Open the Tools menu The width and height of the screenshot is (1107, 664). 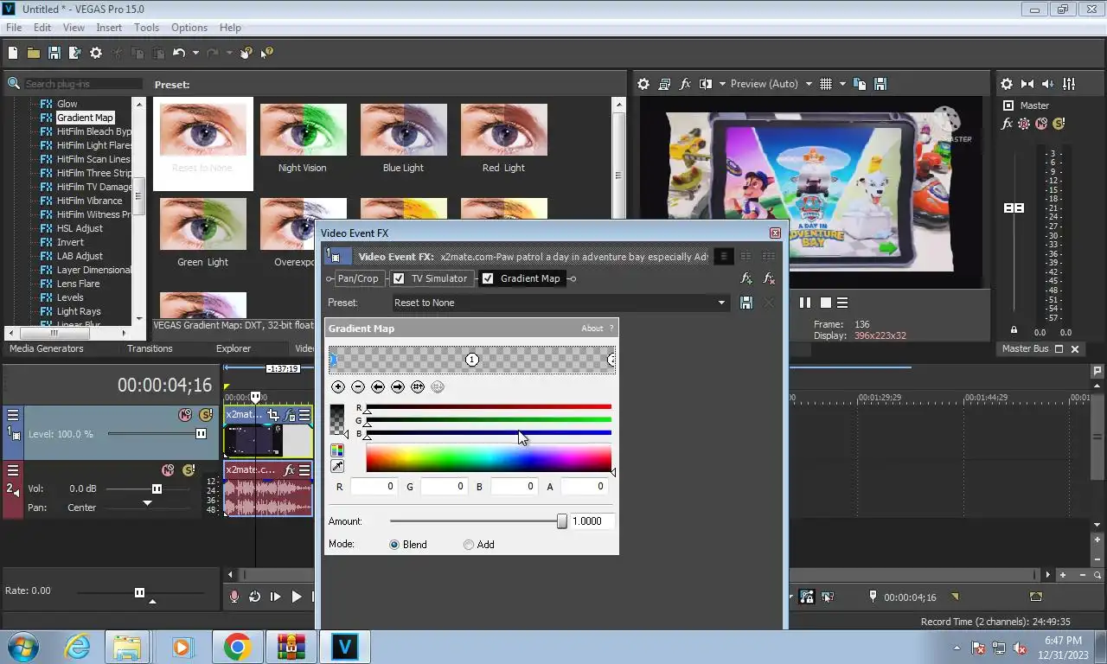coord(146,28)
